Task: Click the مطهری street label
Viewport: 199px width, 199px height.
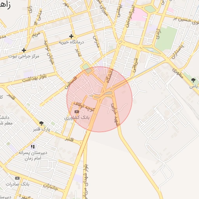Action: coord(178,73)
